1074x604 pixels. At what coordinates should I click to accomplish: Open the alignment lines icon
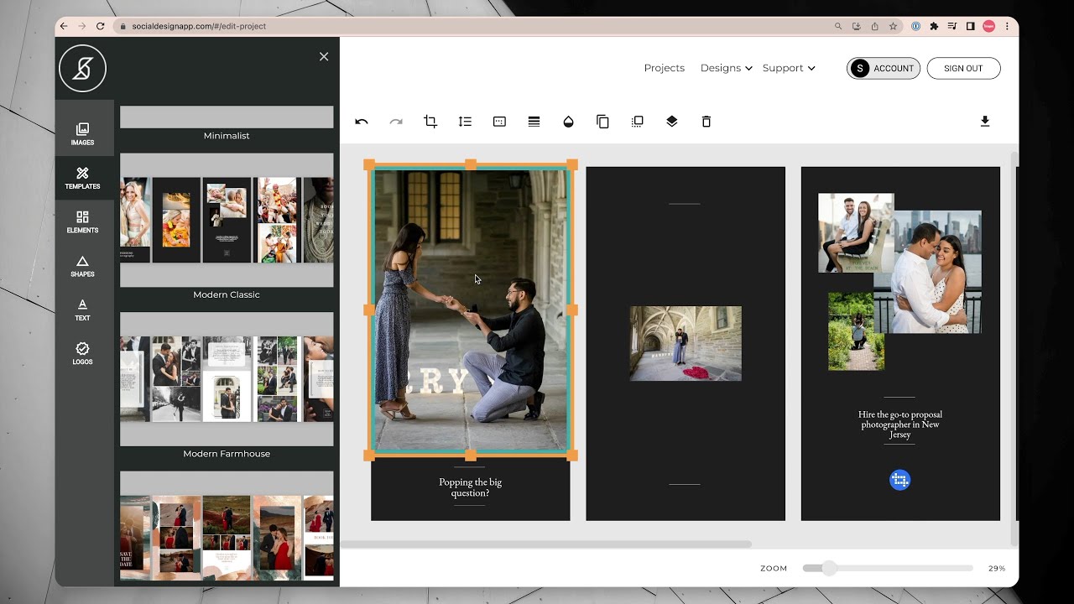[x=534, y=122]
